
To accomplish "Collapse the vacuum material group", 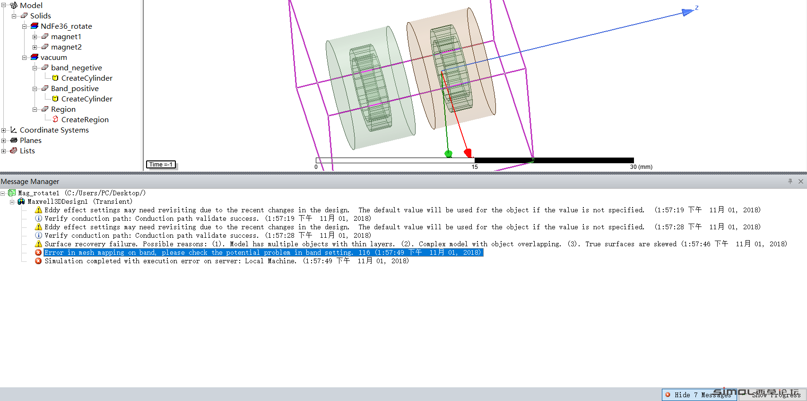I will tap(25, 57).
